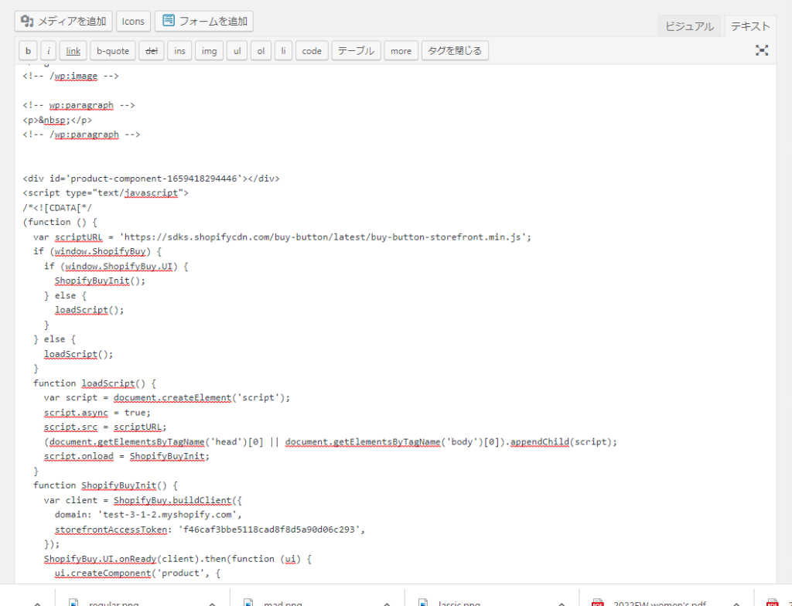This screenshot has height=606, width=792.
Task: Insert strikethrough del tag
Action: click(x=151, y=51)
